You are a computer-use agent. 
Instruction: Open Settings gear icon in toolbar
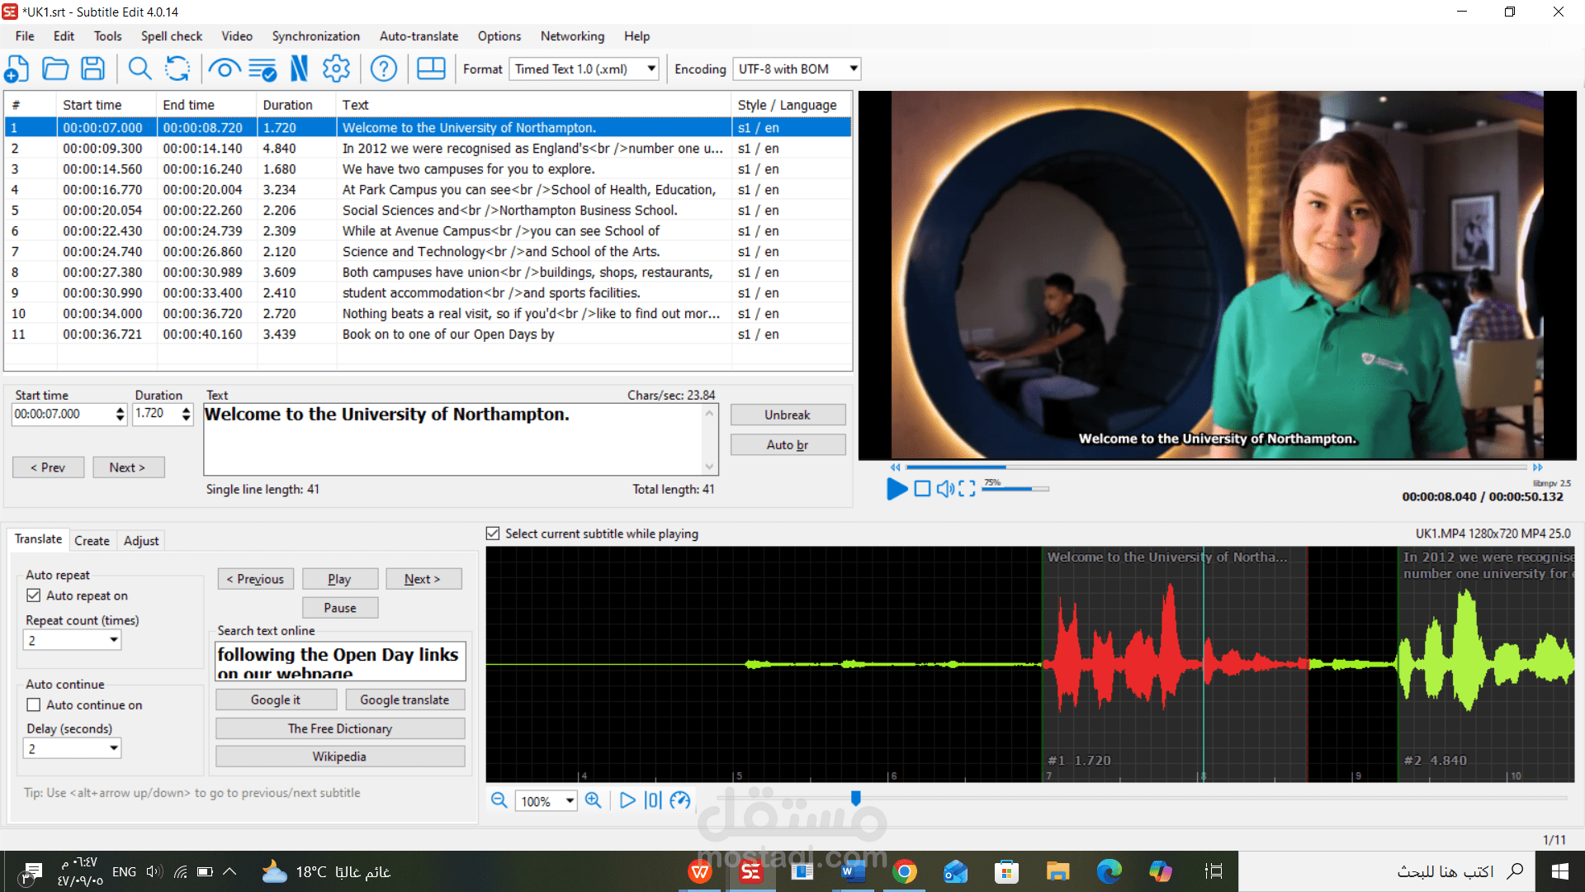coord(336,69)
